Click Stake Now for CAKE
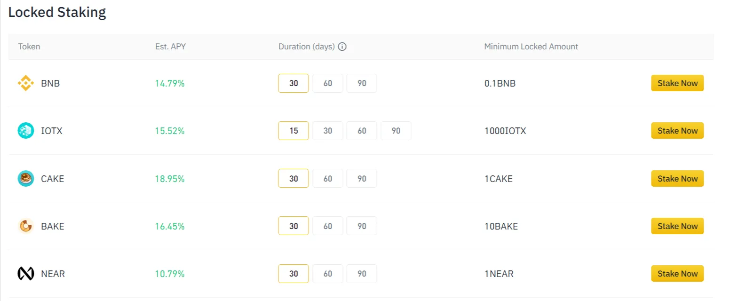 (677, 178)
